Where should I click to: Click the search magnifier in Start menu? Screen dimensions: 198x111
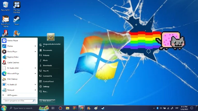34,101
